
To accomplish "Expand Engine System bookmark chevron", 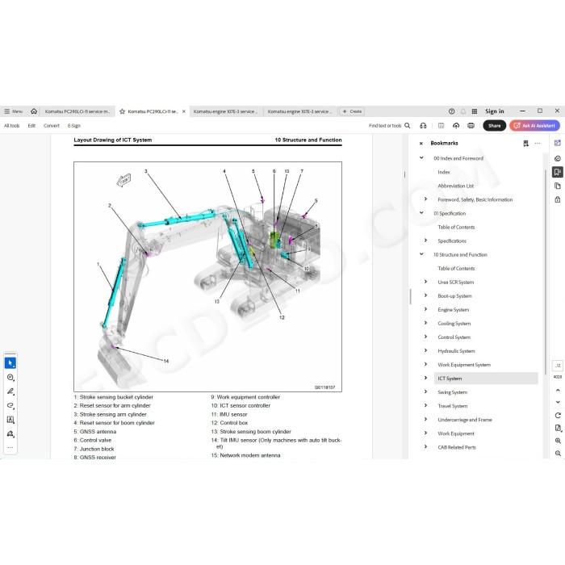I will [425, 309].
